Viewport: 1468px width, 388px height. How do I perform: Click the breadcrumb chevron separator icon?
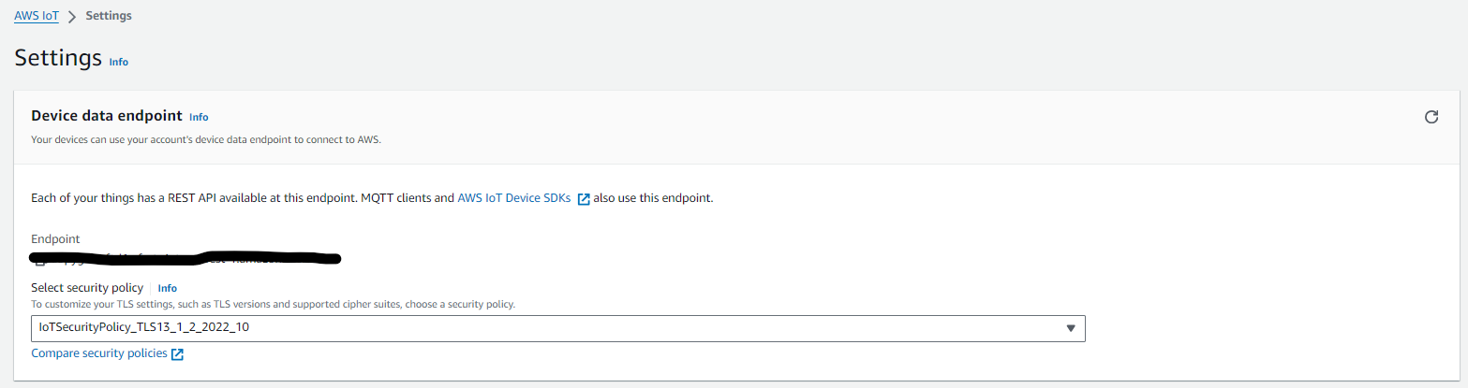pos(72,17)
